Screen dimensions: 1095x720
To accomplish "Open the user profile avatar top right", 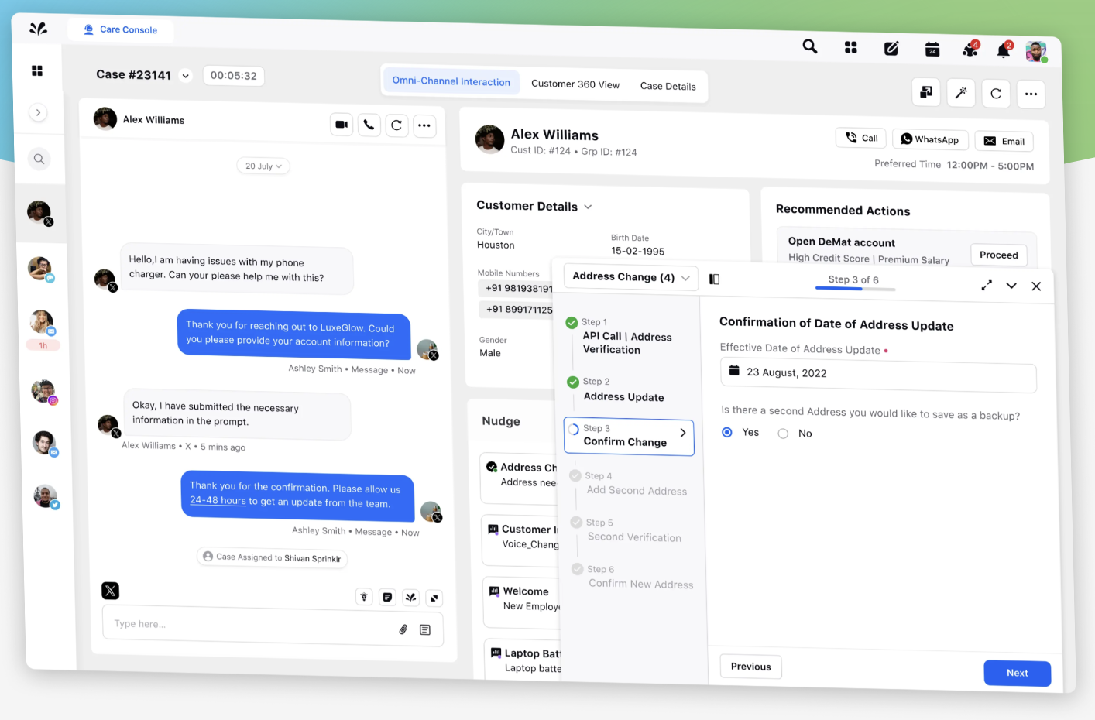I will click(x=1036, y=51).
